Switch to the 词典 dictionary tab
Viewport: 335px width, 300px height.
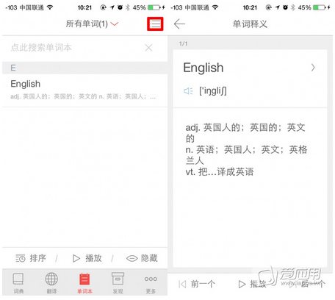coord(18,283)
